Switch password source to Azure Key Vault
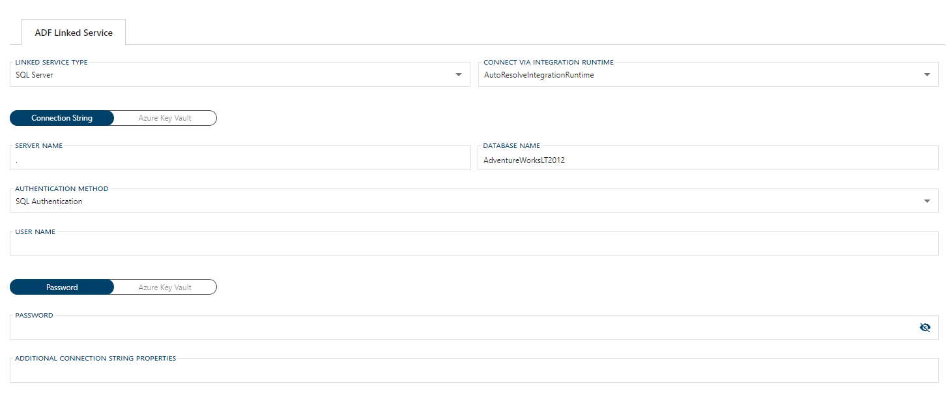Viewport: 948px width, 401px height. (x=164, y=287)
